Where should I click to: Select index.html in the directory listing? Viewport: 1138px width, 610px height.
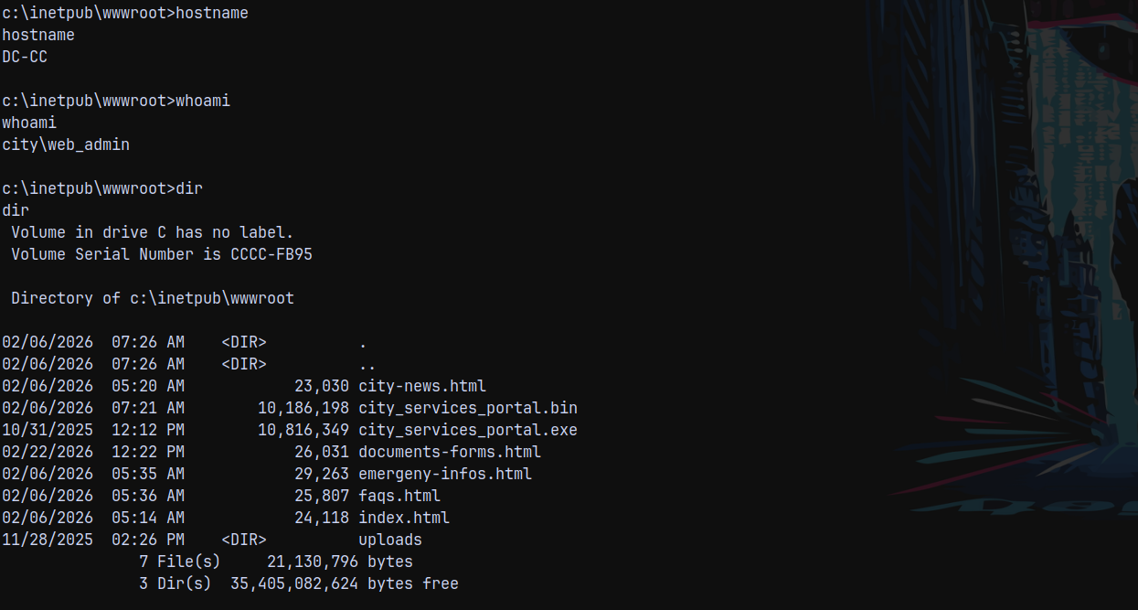click(x=403, y=518)
